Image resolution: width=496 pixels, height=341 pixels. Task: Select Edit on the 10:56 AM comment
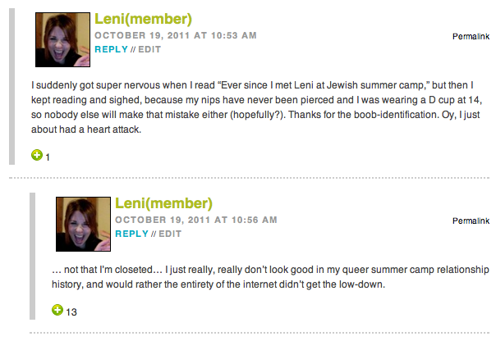pos(169,234)
